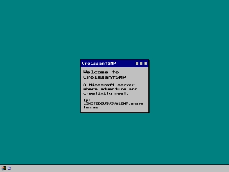Select the LIMITEDSURVIVALSMP.exaroton.me address text
Viewport: 229px width, 172px height.
click(x=113, y=105)
